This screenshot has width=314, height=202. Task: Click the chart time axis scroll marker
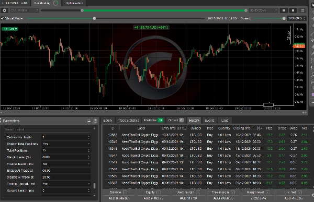coord(268,104)
